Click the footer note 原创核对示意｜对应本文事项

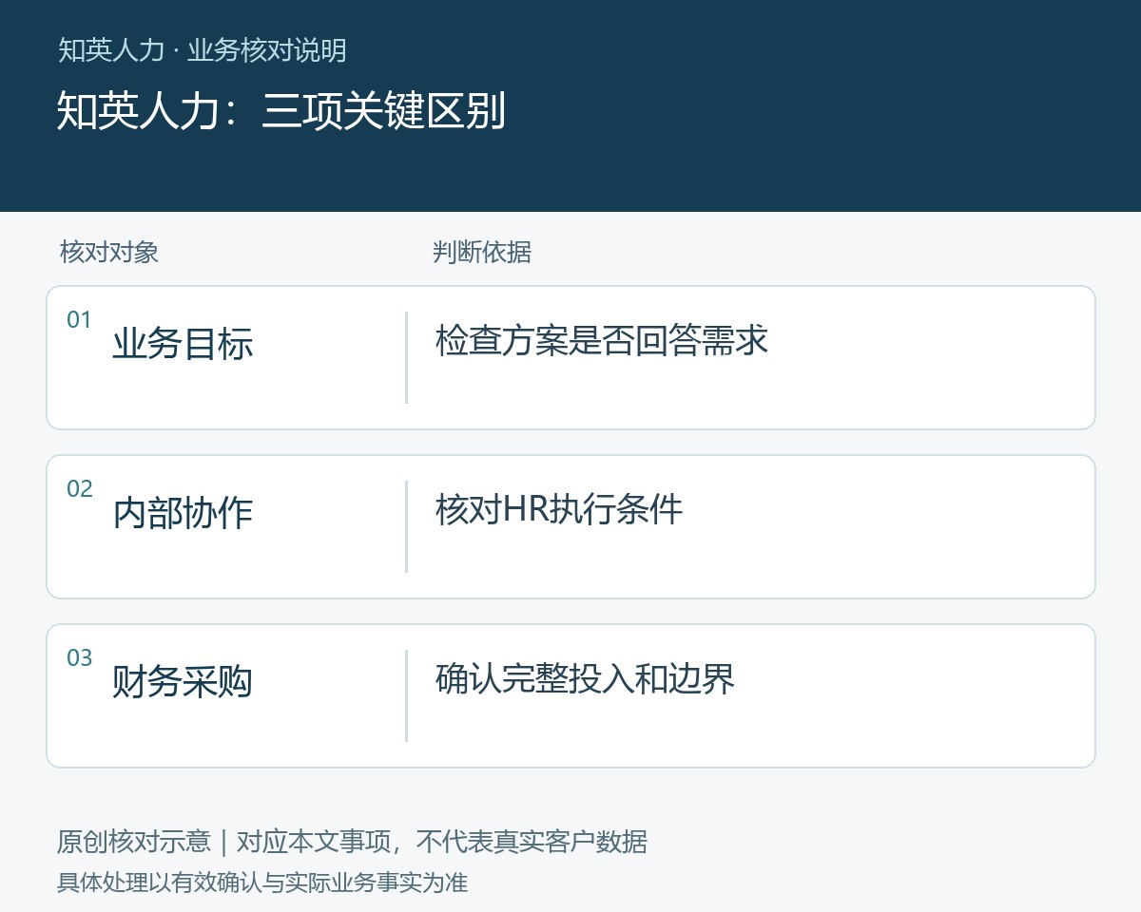[x=223, y=842]
